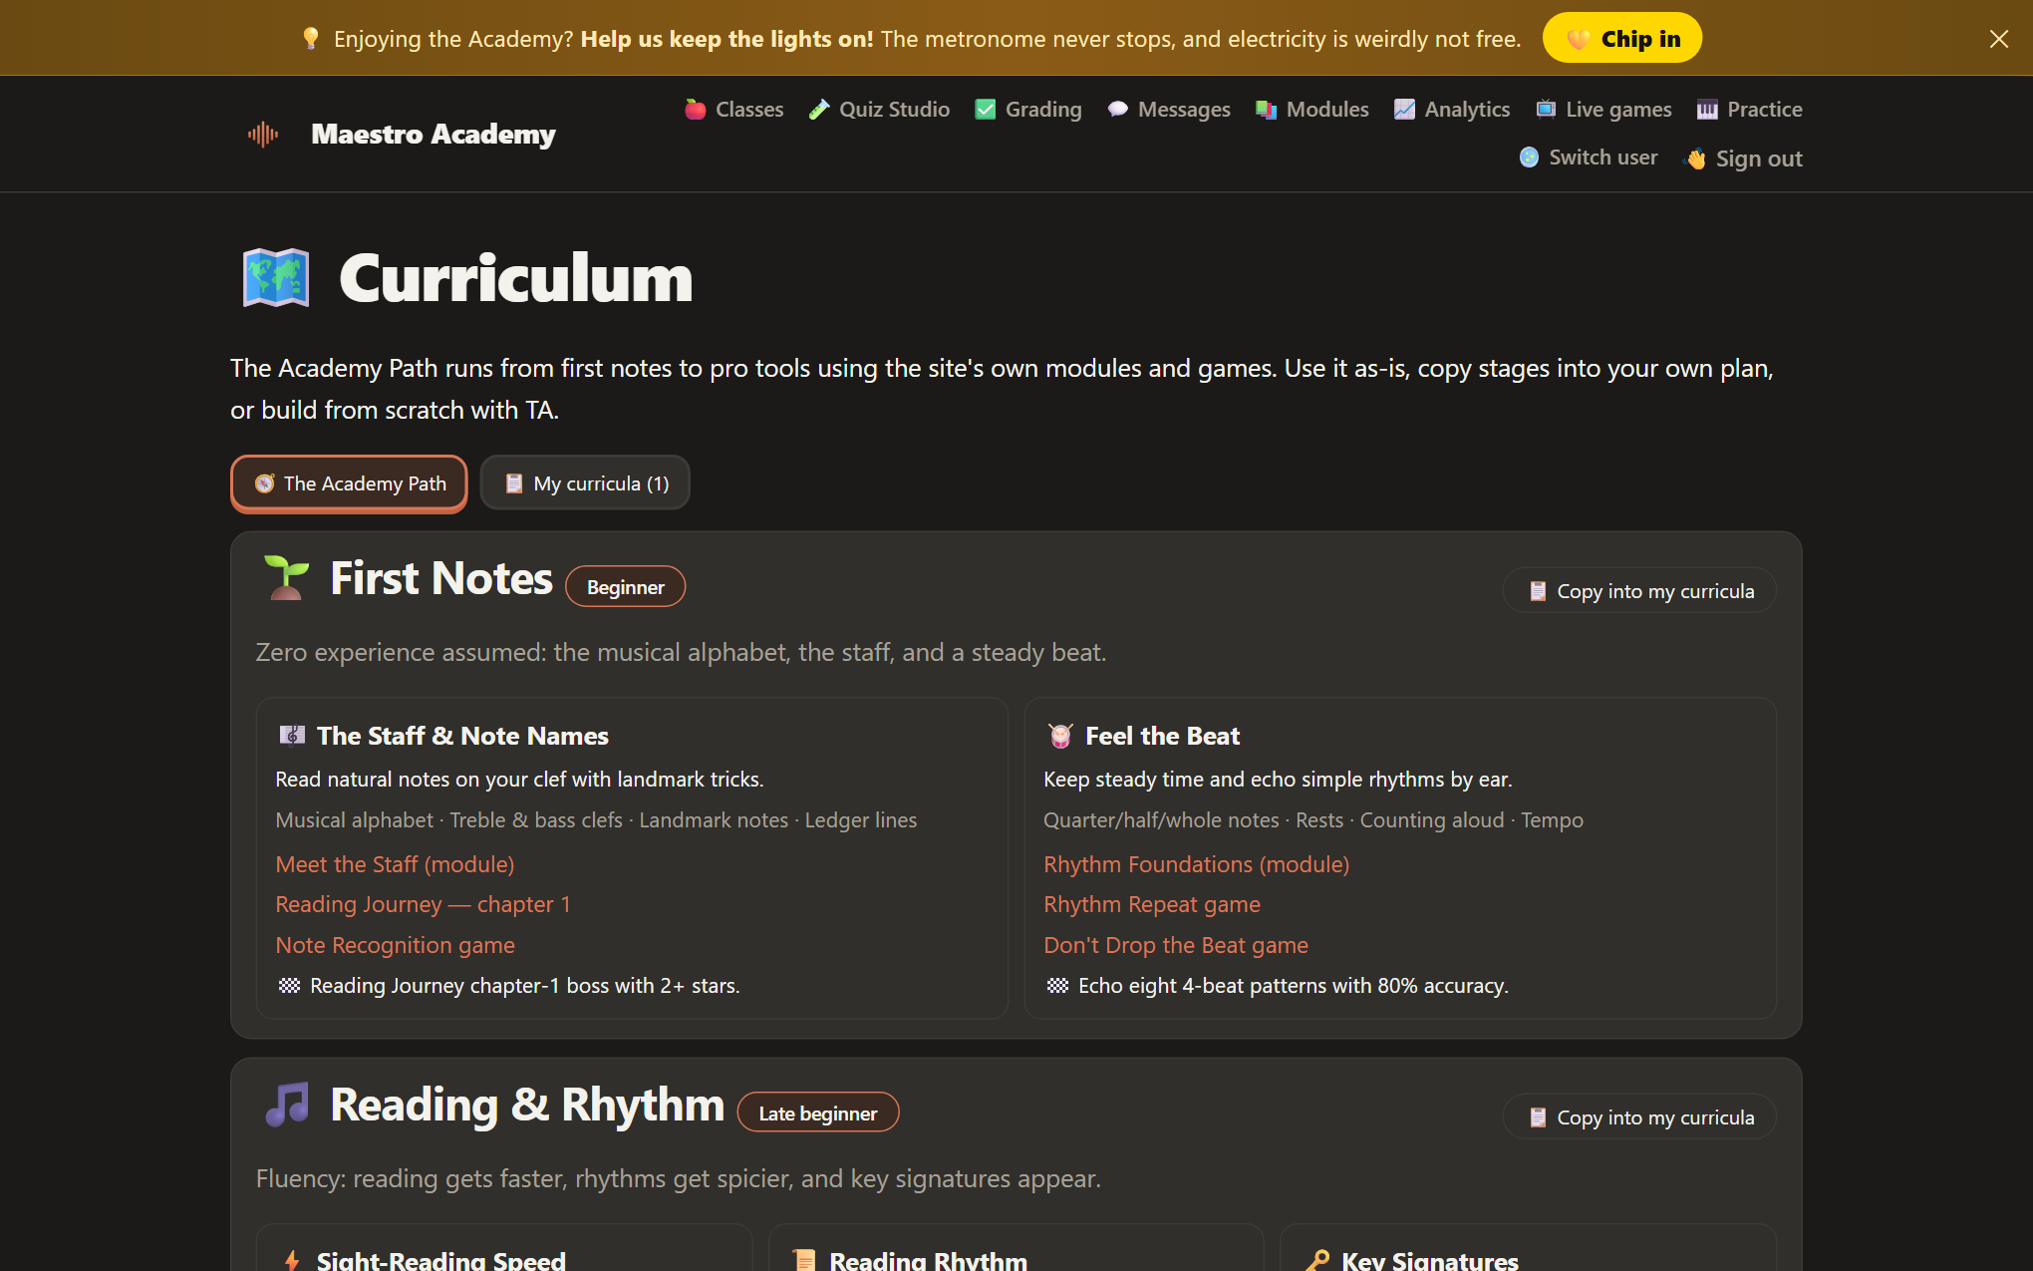Go to Quiz Studio in the navigation

click(x=879, y=110)
